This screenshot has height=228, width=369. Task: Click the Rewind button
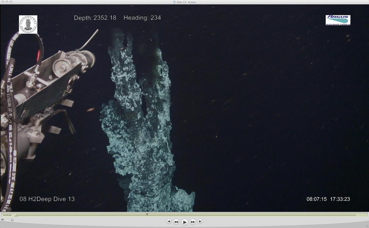tap(176, 222)
